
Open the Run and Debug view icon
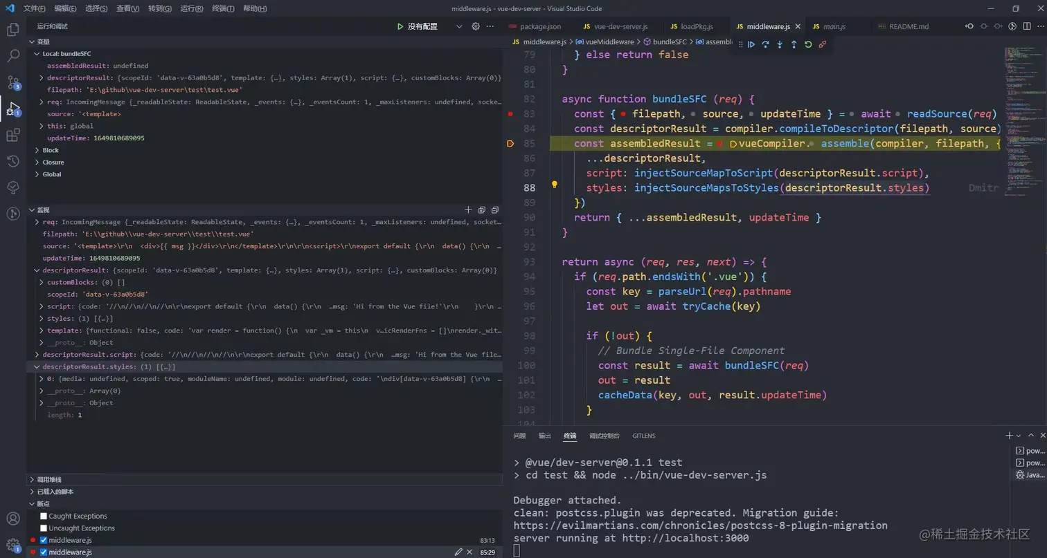click(x=12, y=109)
